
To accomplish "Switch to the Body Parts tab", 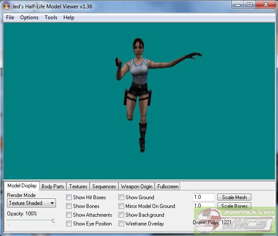I will (52, 187).
